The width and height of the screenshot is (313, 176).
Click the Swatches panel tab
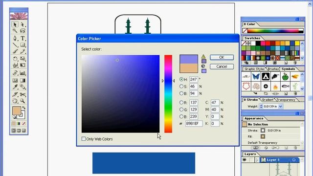(252, 38)
